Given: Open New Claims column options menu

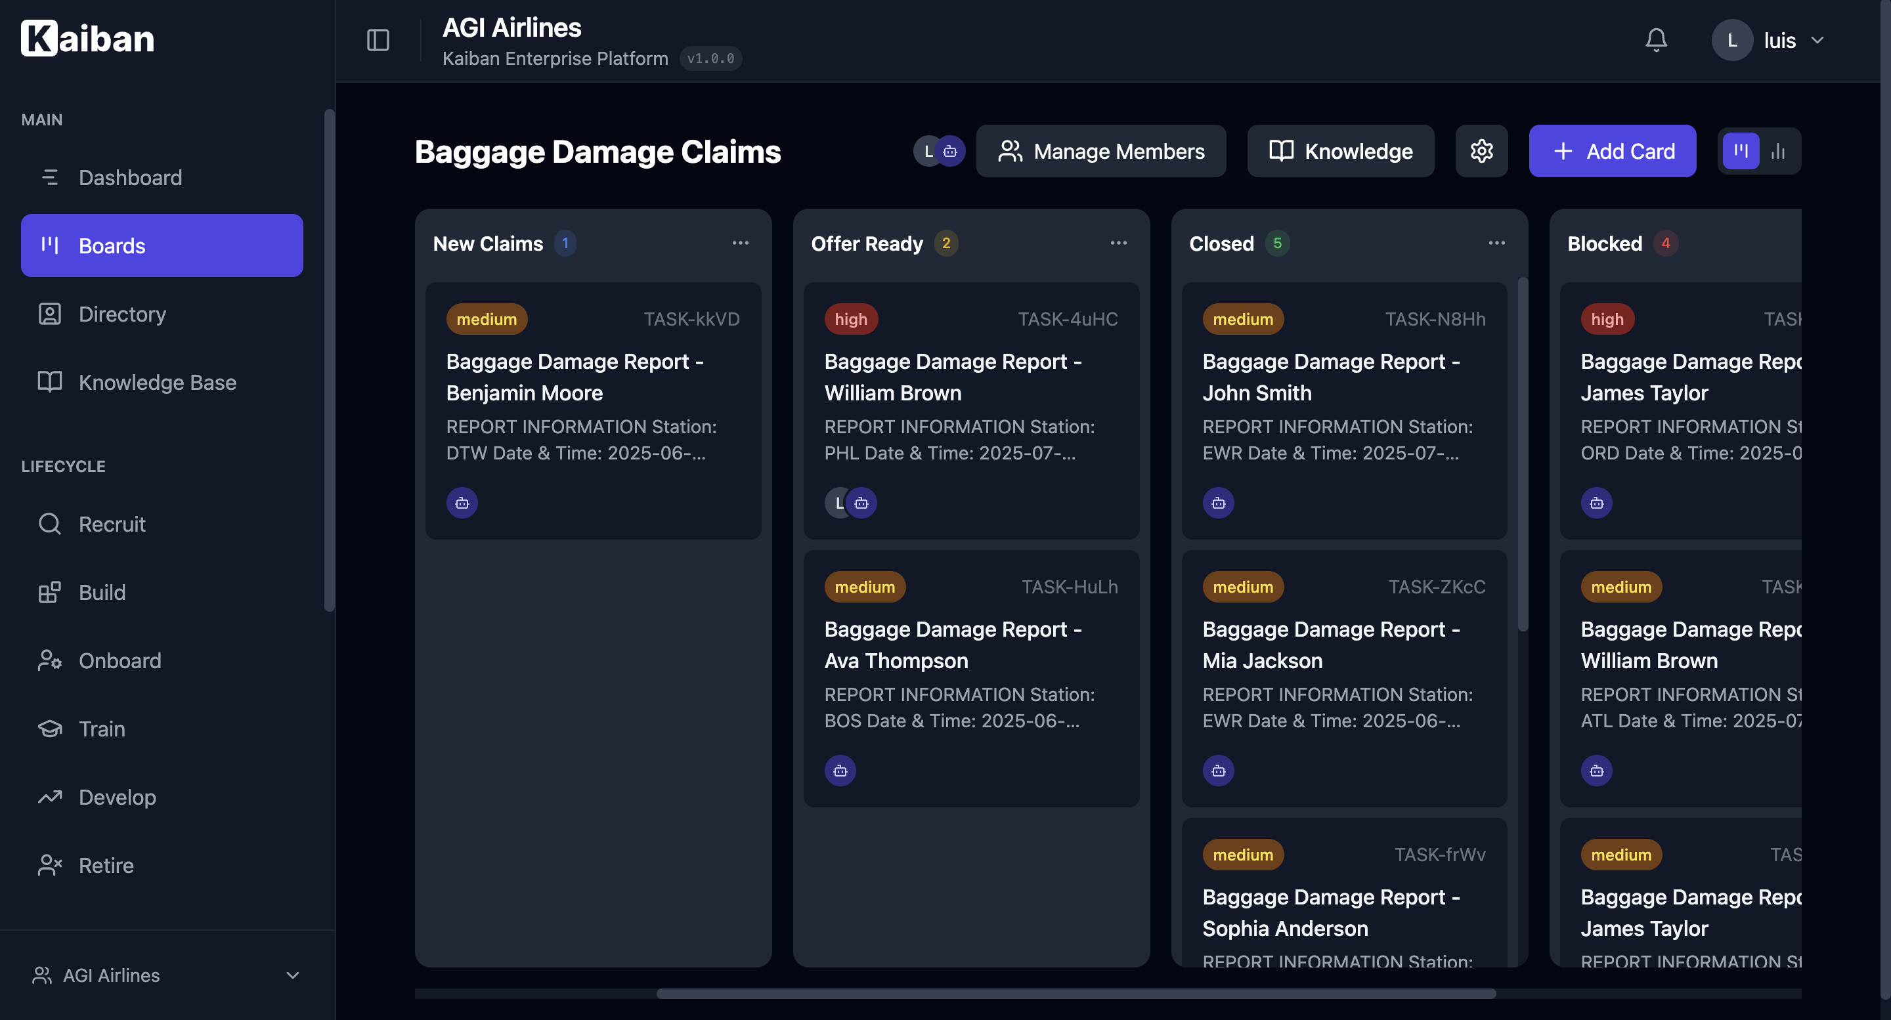Looking at the screenshot, I should tap(740, 243).
